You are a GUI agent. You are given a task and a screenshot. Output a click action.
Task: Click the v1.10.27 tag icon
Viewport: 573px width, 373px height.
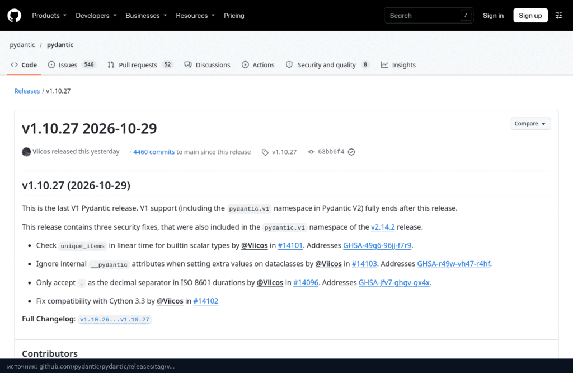pyautogui.click(x=265, y=152)
